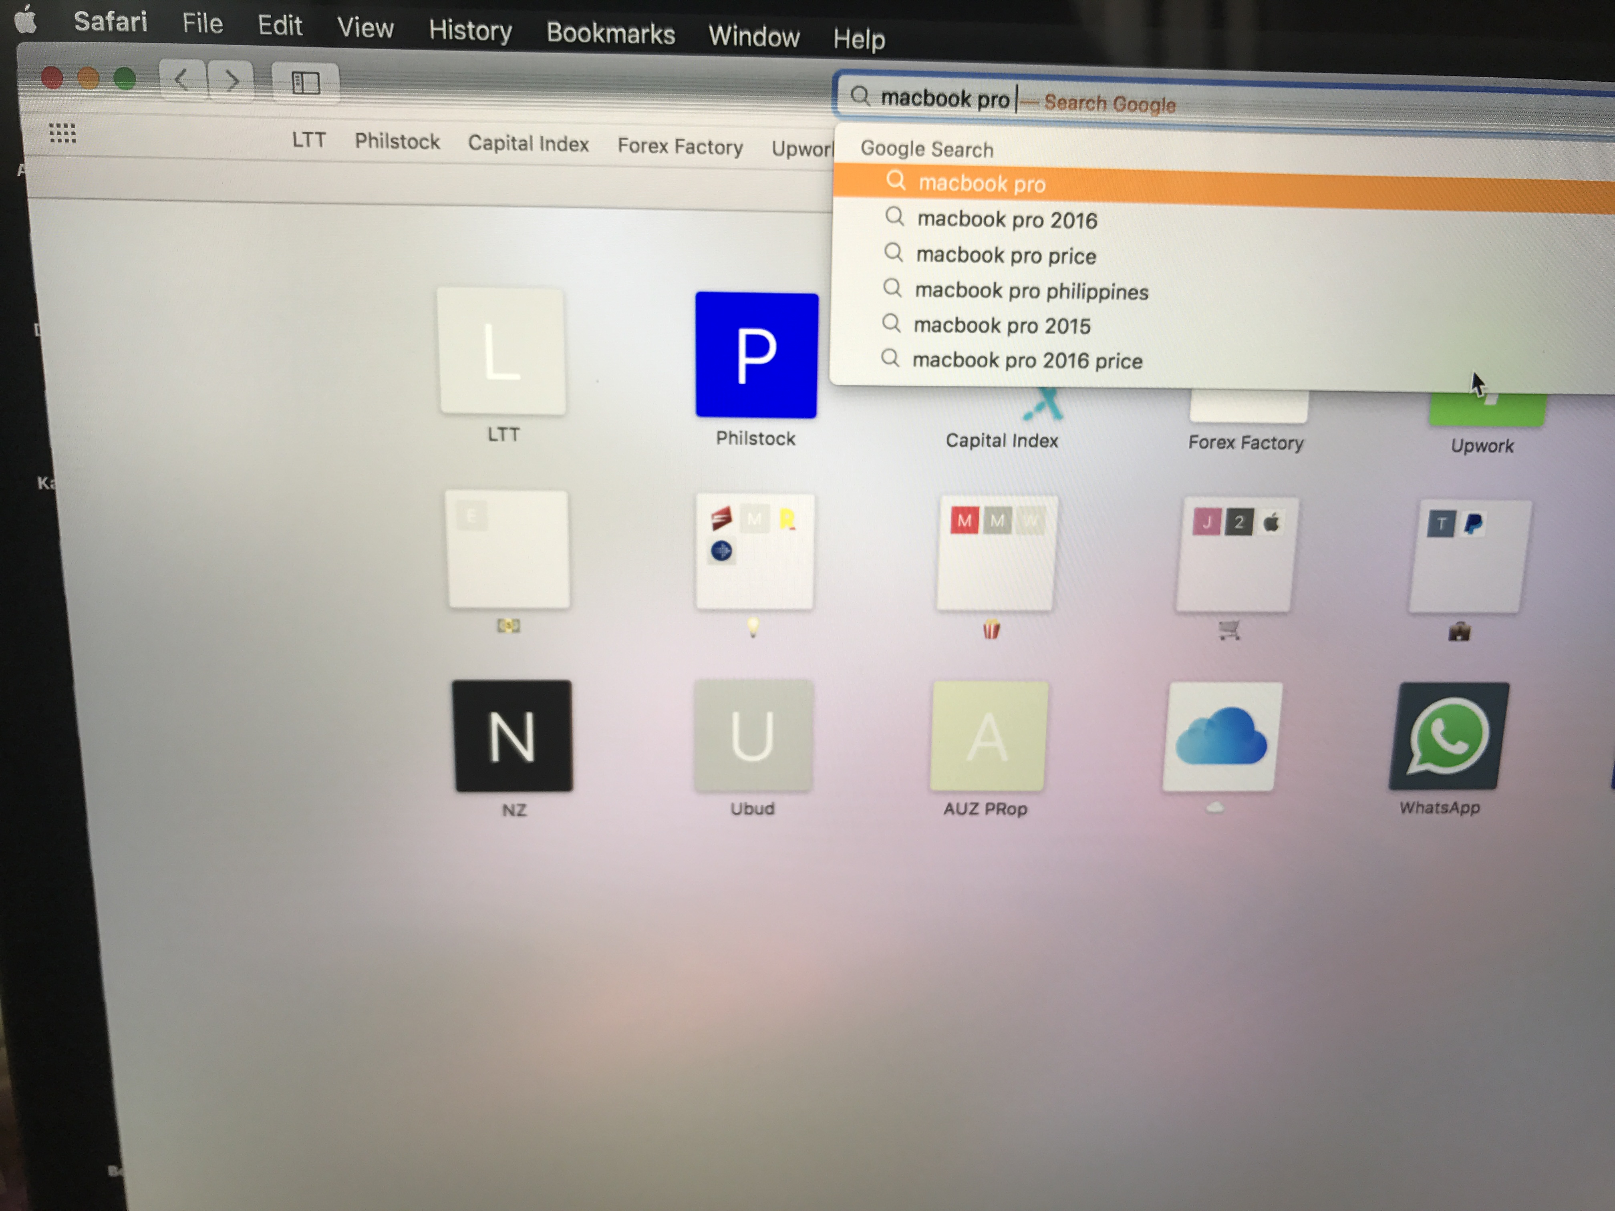Open the Top Sites grid icon
Image resolution: width=1615 pixels, height=1211 pixels.
[62, 133]
